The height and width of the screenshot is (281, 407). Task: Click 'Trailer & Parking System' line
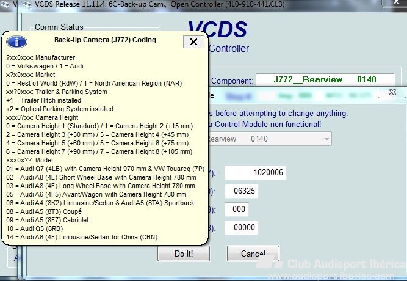(56, 92)
